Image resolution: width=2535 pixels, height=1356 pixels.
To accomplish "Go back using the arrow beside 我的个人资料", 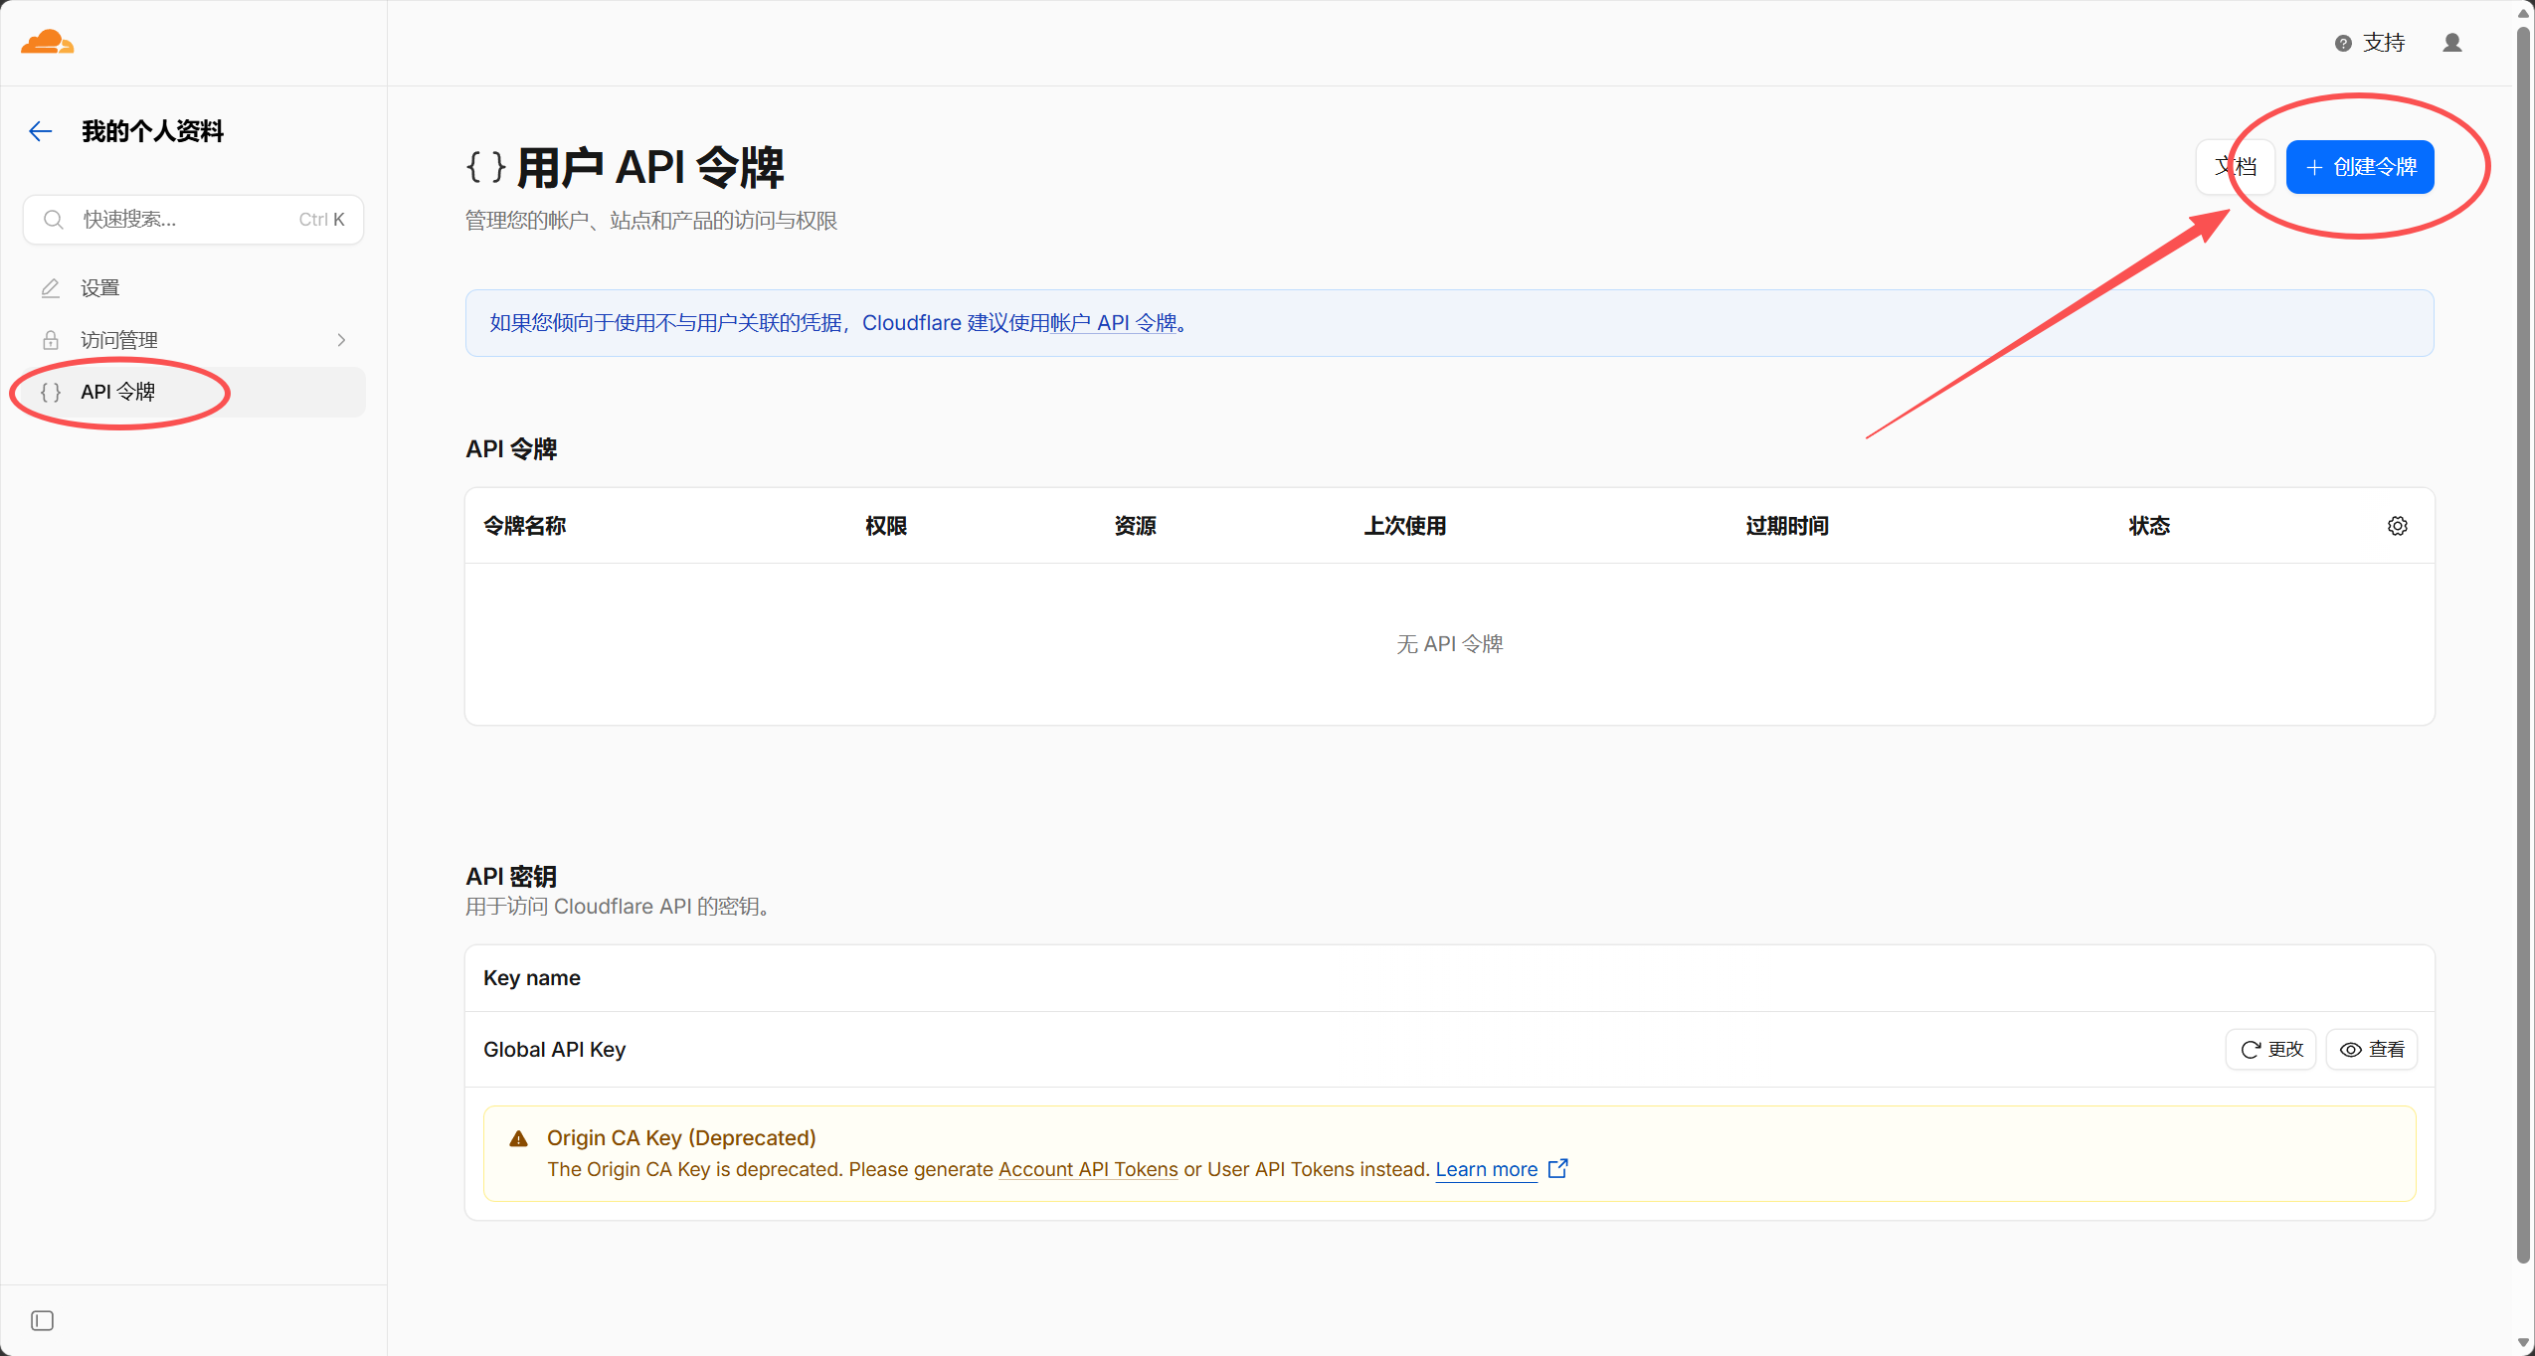I will click(x=41, y=131).
